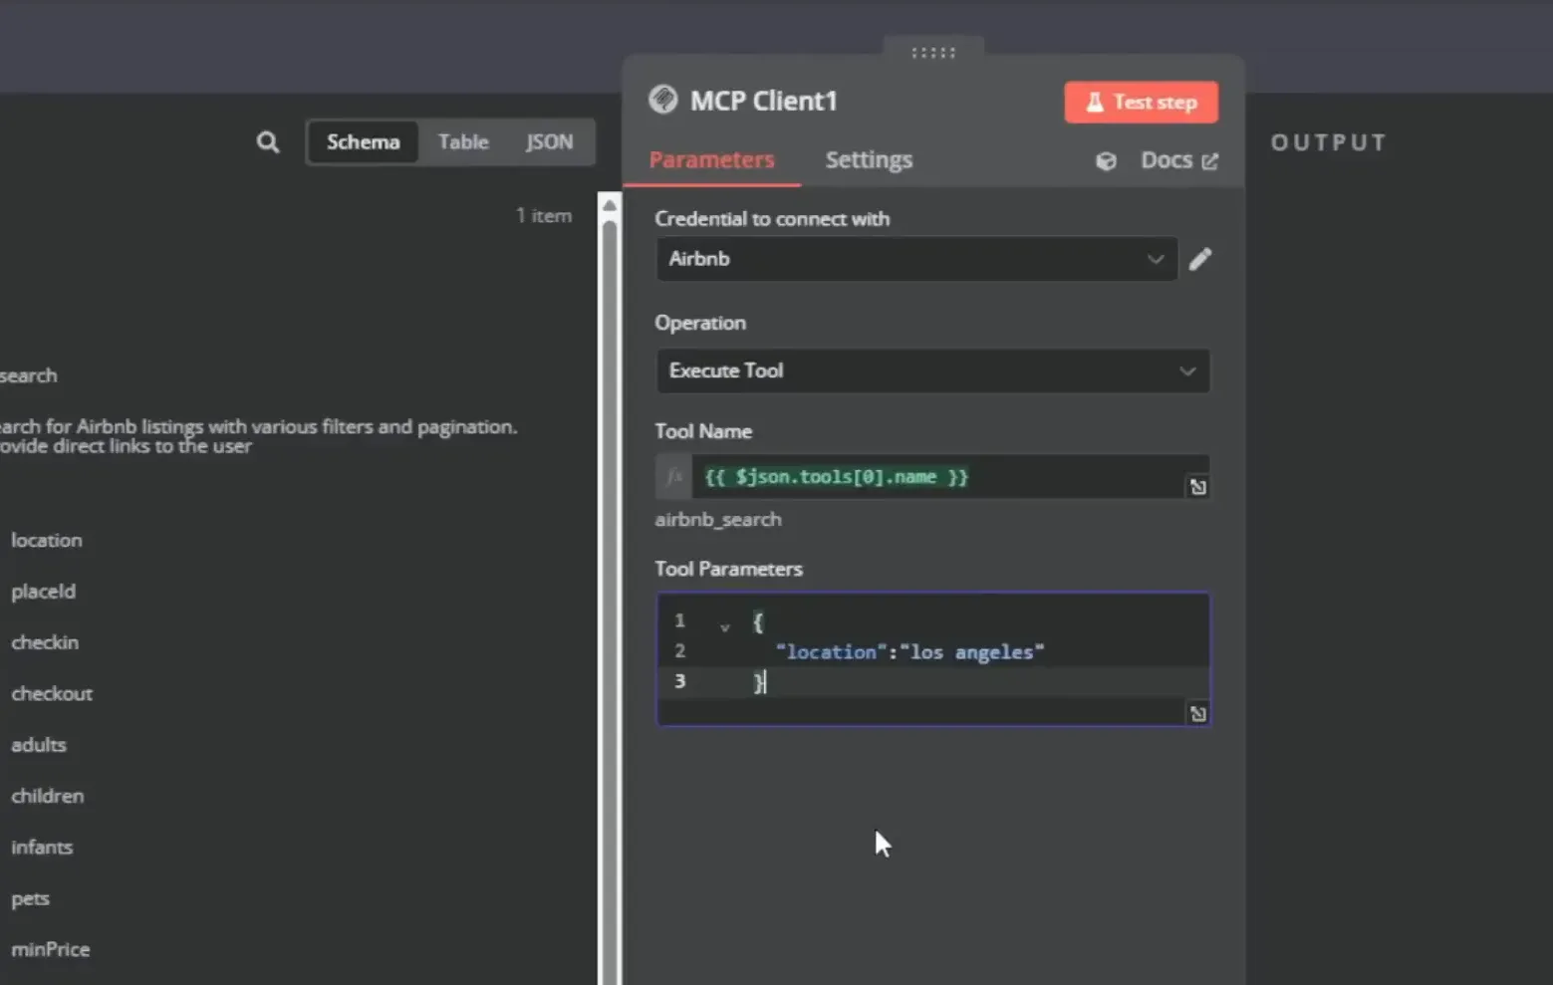Select the pets schema field
Viewport: 1553px width, 985px height.
(x=30, y=898)
